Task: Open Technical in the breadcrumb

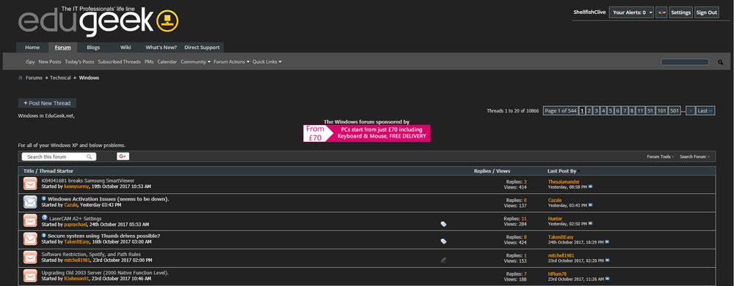Action: click(60, 78)
